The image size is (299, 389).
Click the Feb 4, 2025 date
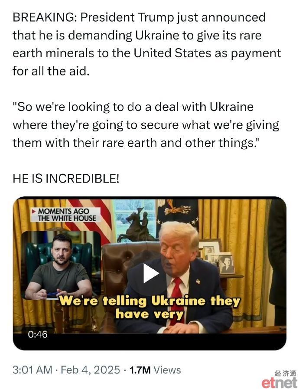click(90, 370)
